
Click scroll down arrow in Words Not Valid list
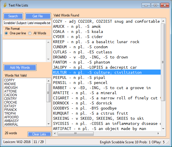click(x=48, y=124)
